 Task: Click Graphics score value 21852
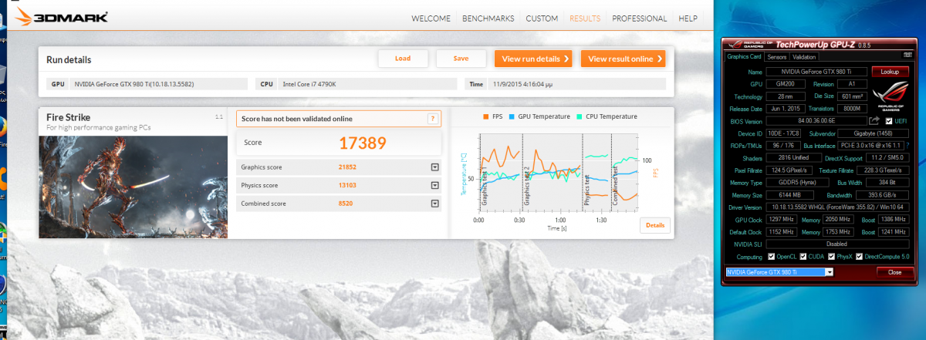pyautogui.click(x=349, y=167)
